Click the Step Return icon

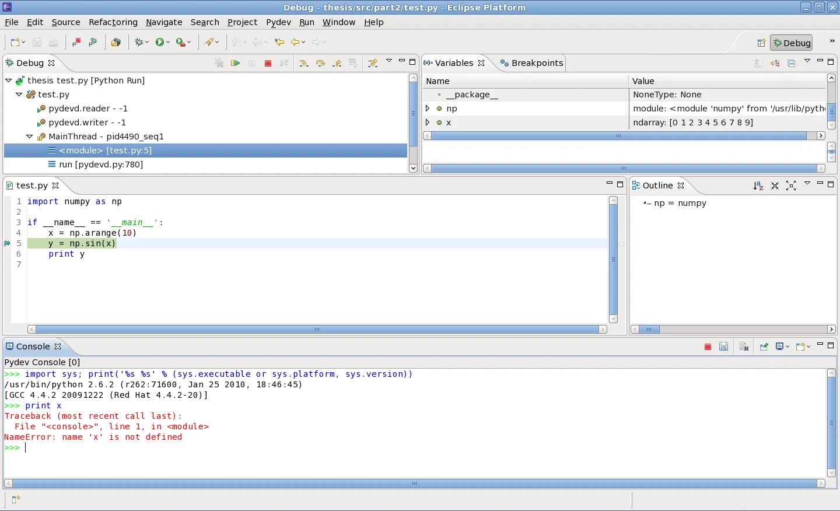(x=337, y=63)
